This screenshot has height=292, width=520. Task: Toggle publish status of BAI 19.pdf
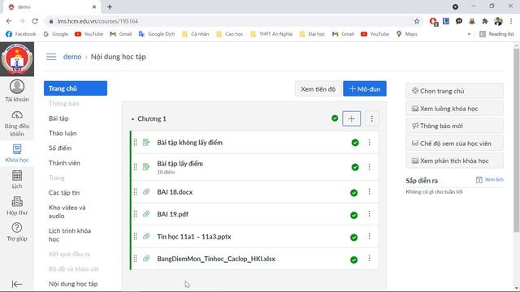pyautogui.click(x=354, y=215)
